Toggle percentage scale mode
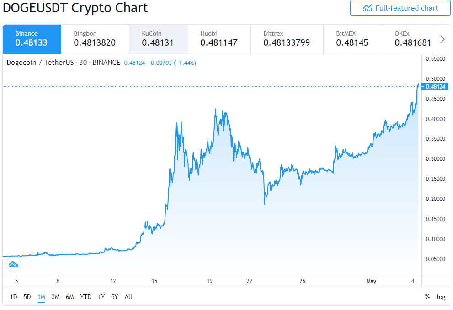The width and height of the screenshot is (453, 310). tap(427, 297)
